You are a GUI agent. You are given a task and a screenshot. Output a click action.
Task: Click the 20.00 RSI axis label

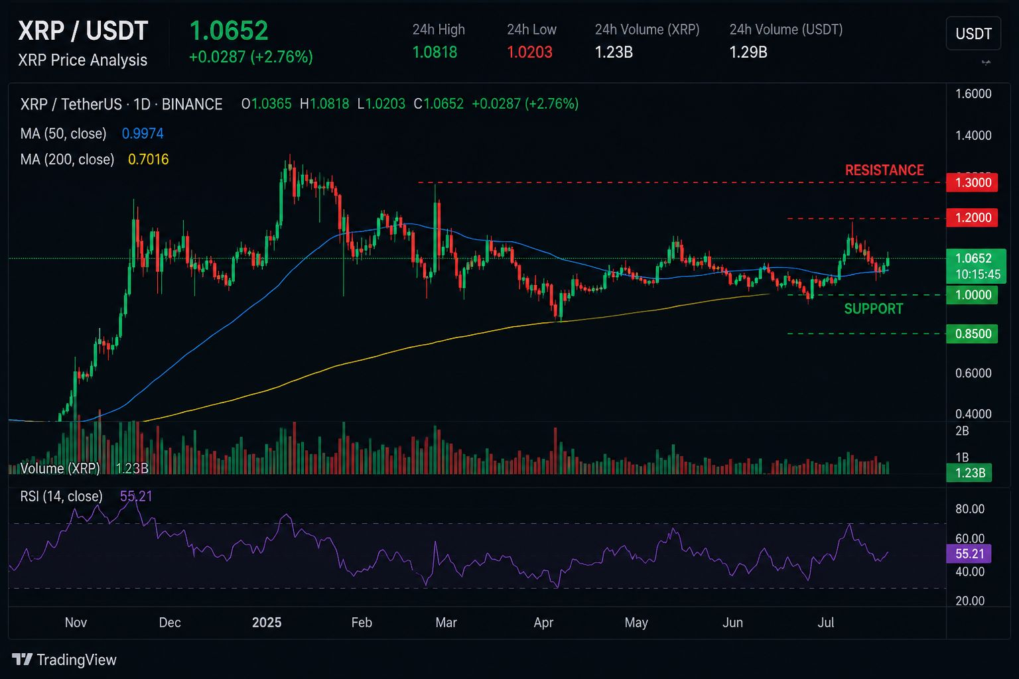970,601
